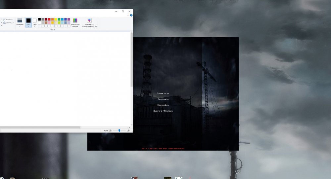Pick the bright yellow color swatch
Screen dimensions: 331x179
[56, 19]
